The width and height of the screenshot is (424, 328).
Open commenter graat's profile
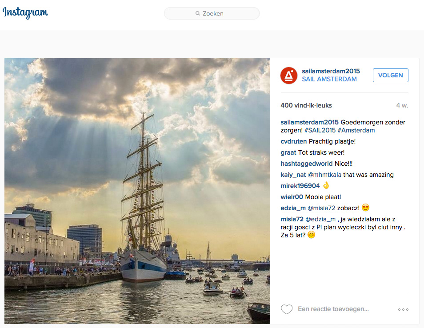[288, 152]
